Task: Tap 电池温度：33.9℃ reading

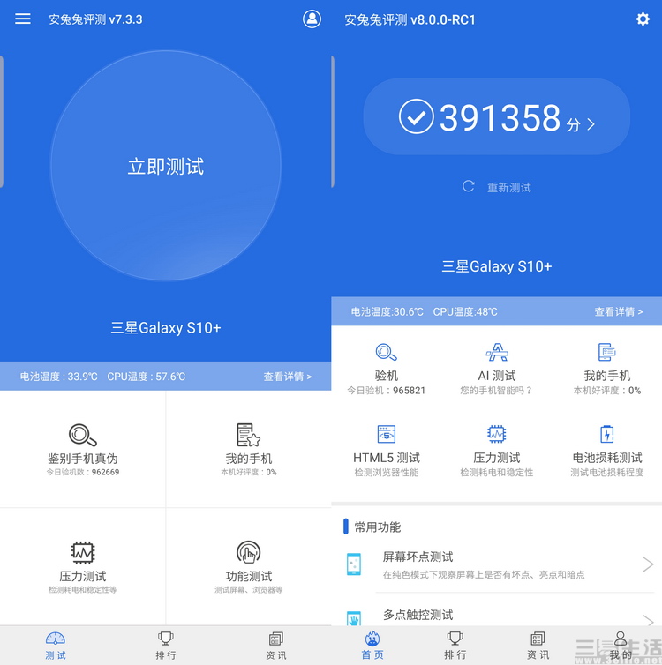Action: (58, 377)
